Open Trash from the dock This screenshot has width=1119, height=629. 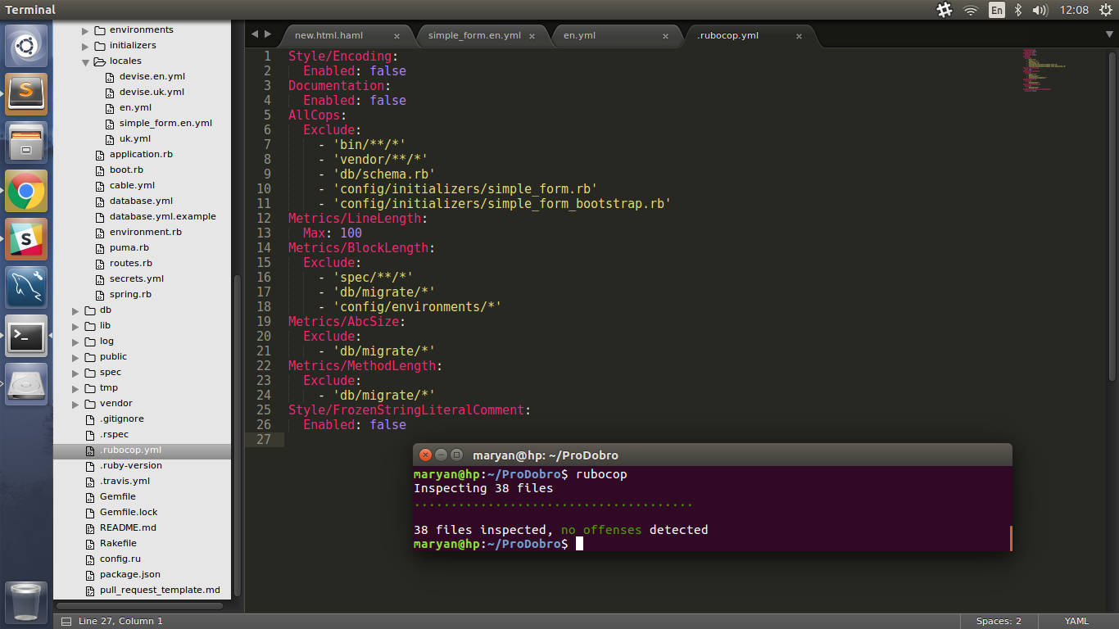[26, 602]
